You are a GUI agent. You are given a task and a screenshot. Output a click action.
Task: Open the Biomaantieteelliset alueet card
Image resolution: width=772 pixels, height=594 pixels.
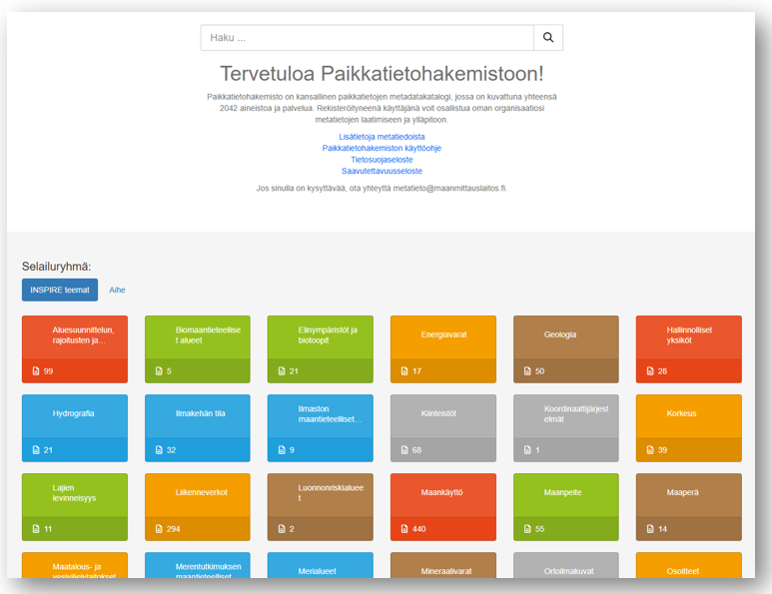point(198,349)
